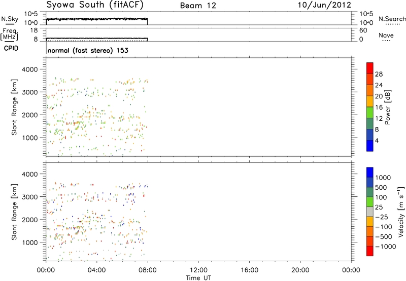Image resolution: width=406 pixels, height=281 pixels.
Task: Click the "-25" velocity colorbar label
Action: (x=382, y=217)
